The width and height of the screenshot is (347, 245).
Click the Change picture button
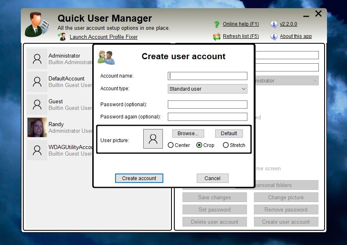286,197
